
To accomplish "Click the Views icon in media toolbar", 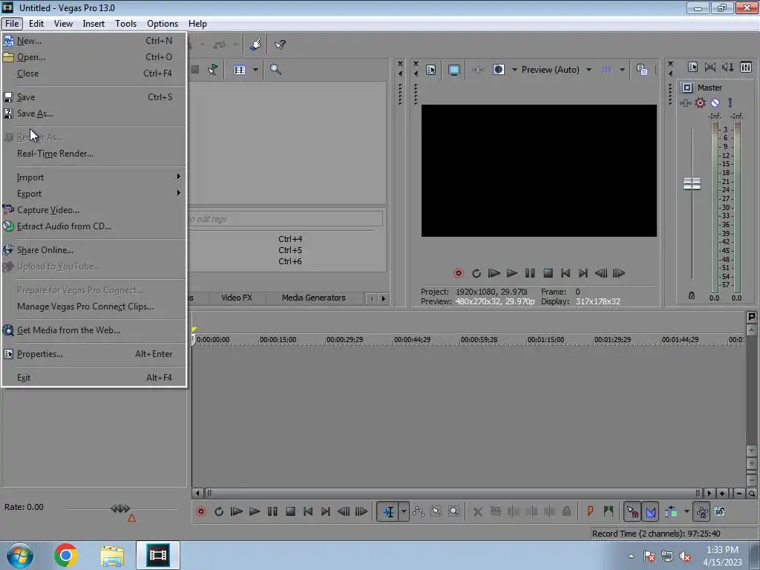I will pos(240,70).
